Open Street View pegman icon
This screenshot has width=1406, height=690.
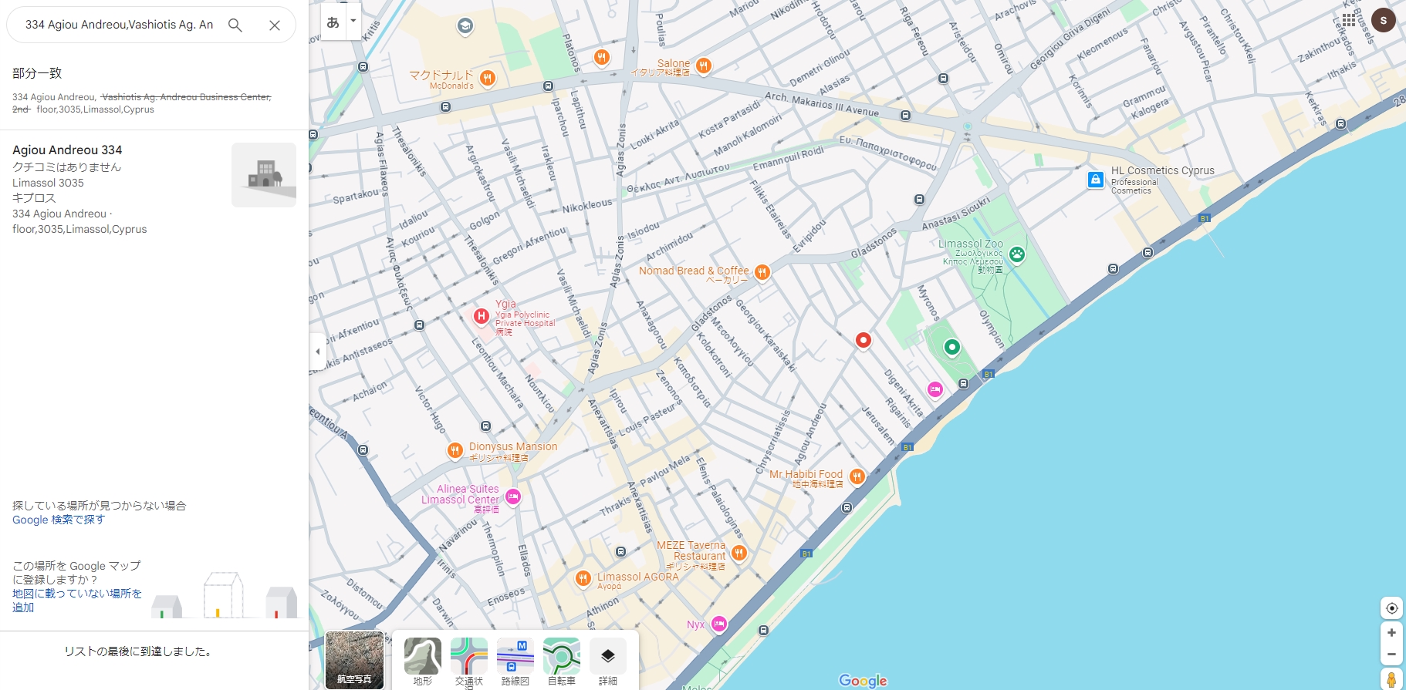1391,680
